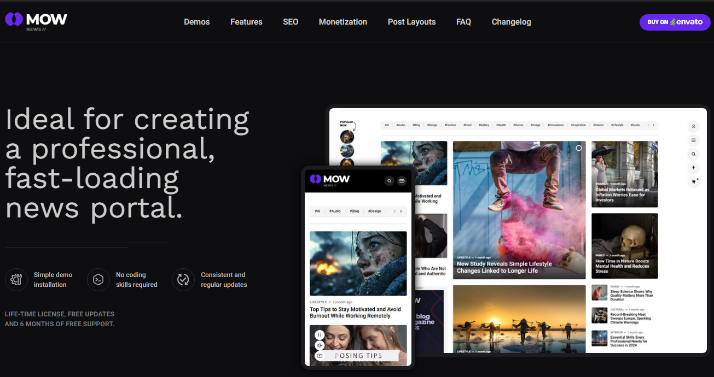The width and height of the screenshot is (714, 377).
Task: Pause the video in mobile preview
Action: (320, 335)
